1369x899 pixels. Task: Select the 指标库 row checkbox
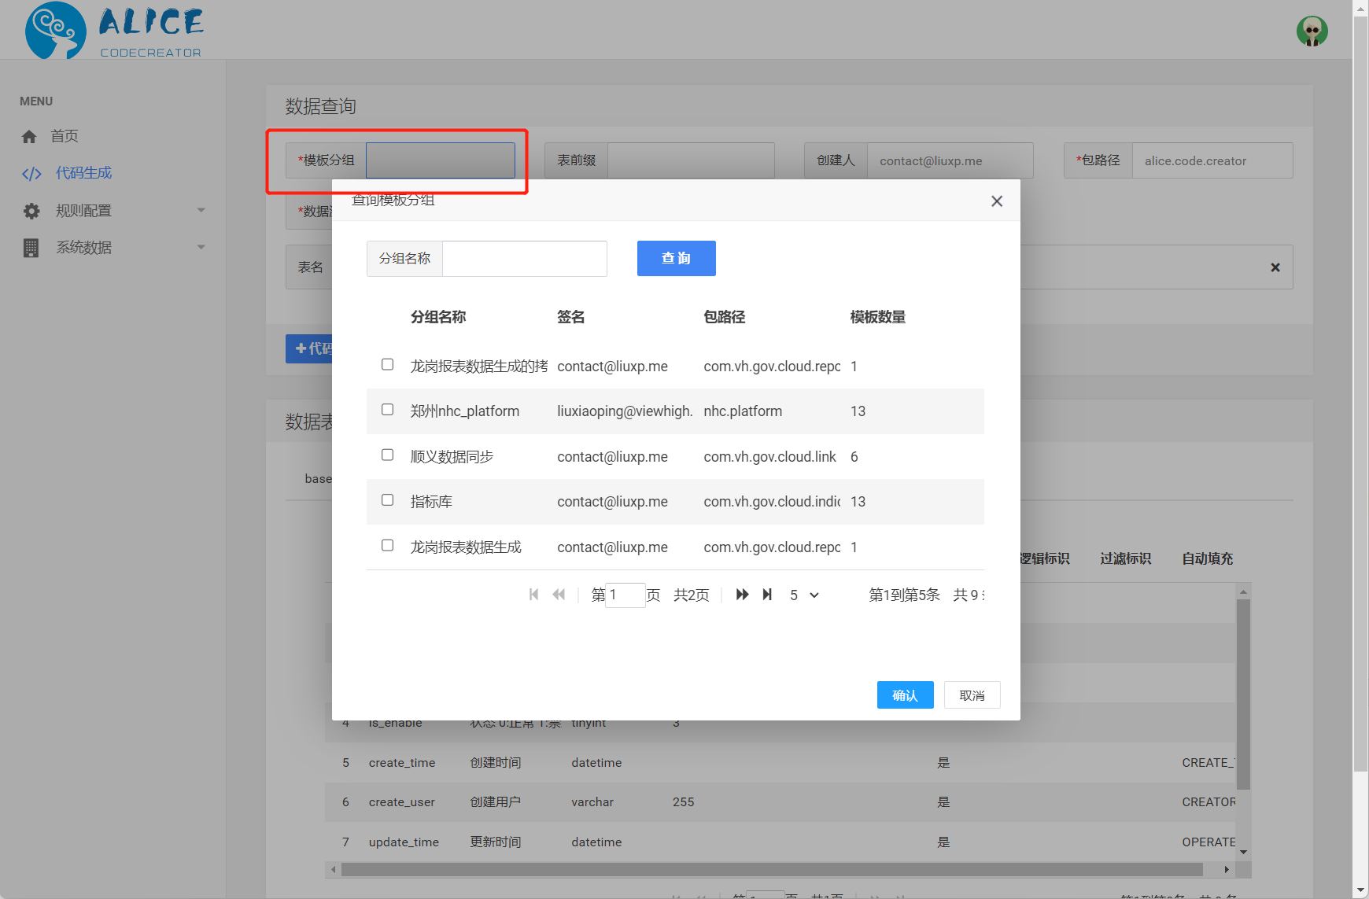(387, 499)
